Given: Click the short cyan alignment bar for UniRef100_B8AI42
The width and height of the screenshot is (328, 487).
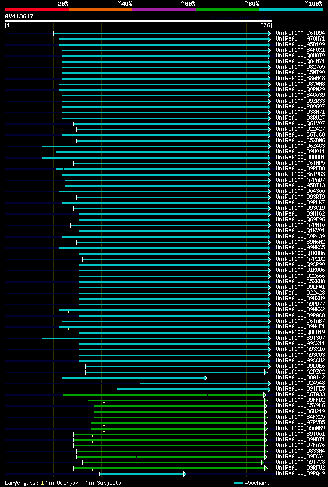Looking at the screenshot, I should [x=134, y=378].
